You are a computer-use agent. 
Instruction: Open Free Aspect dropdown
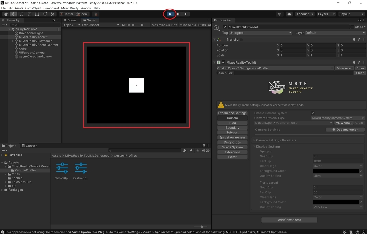click(x=101, y=25)
